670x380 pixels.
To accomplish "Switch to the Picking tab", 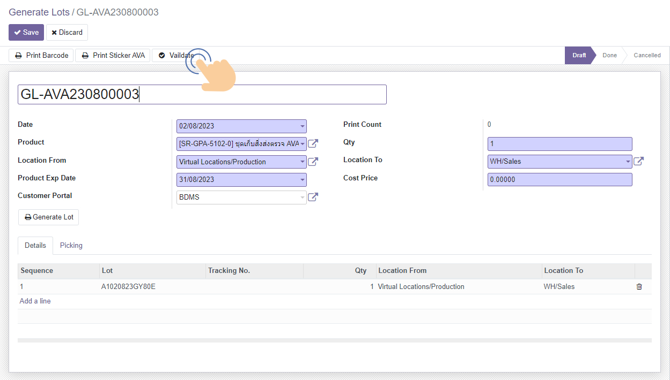I will pyautogui.click(x=71, y=246).
